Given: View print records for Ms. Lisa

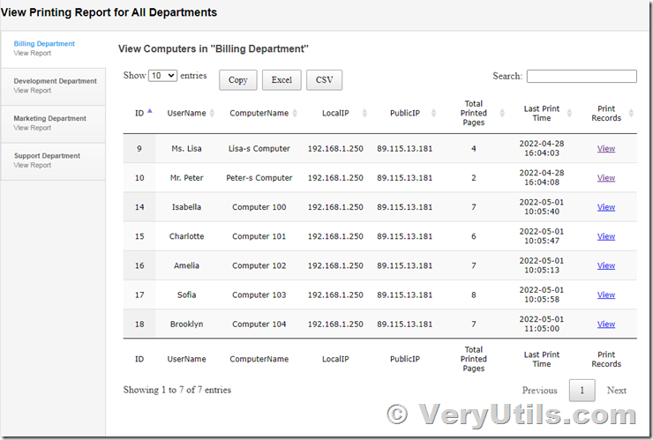Looking at the screenshot, I should [x=606, y=149].
